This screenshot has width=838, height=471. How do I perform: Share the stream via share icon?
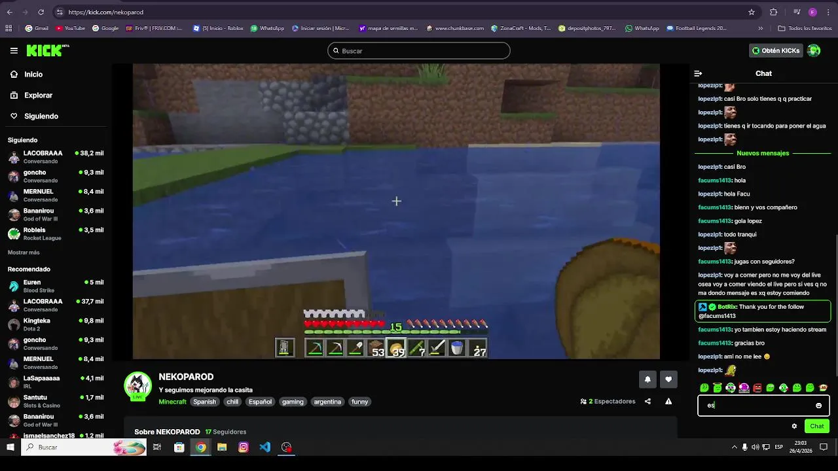[x=647, y=402]
